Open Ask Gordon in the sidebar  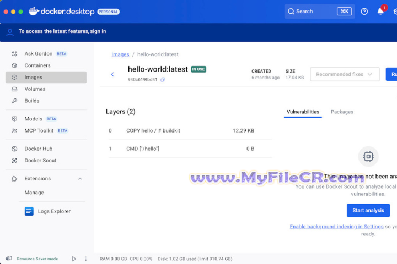tap(46, 53)
